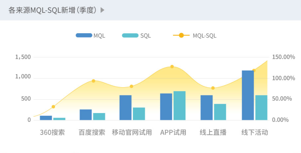Click the 线下活动 MQL-SQL line point
Image resolution: width=301 pixels, height=153 pixels.
[x=254, y=71]
